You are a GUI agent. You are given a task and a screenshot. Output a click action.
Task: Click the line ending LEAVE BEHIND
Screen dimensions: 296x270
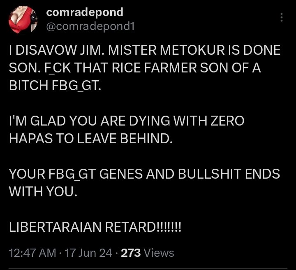(x=91, y=138)
